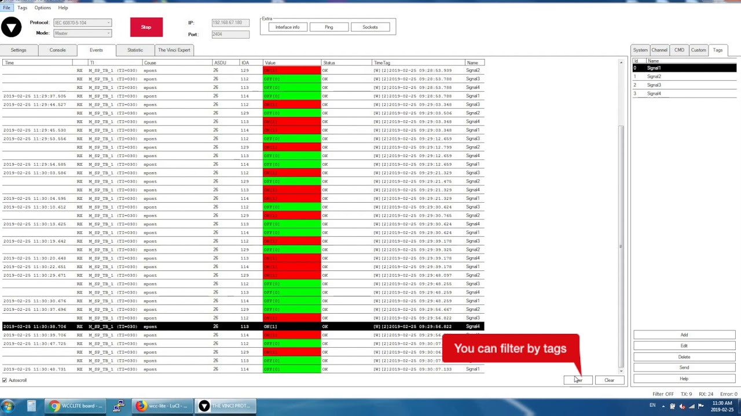
Task: Open the Options menu
Action: coord(42,8)
